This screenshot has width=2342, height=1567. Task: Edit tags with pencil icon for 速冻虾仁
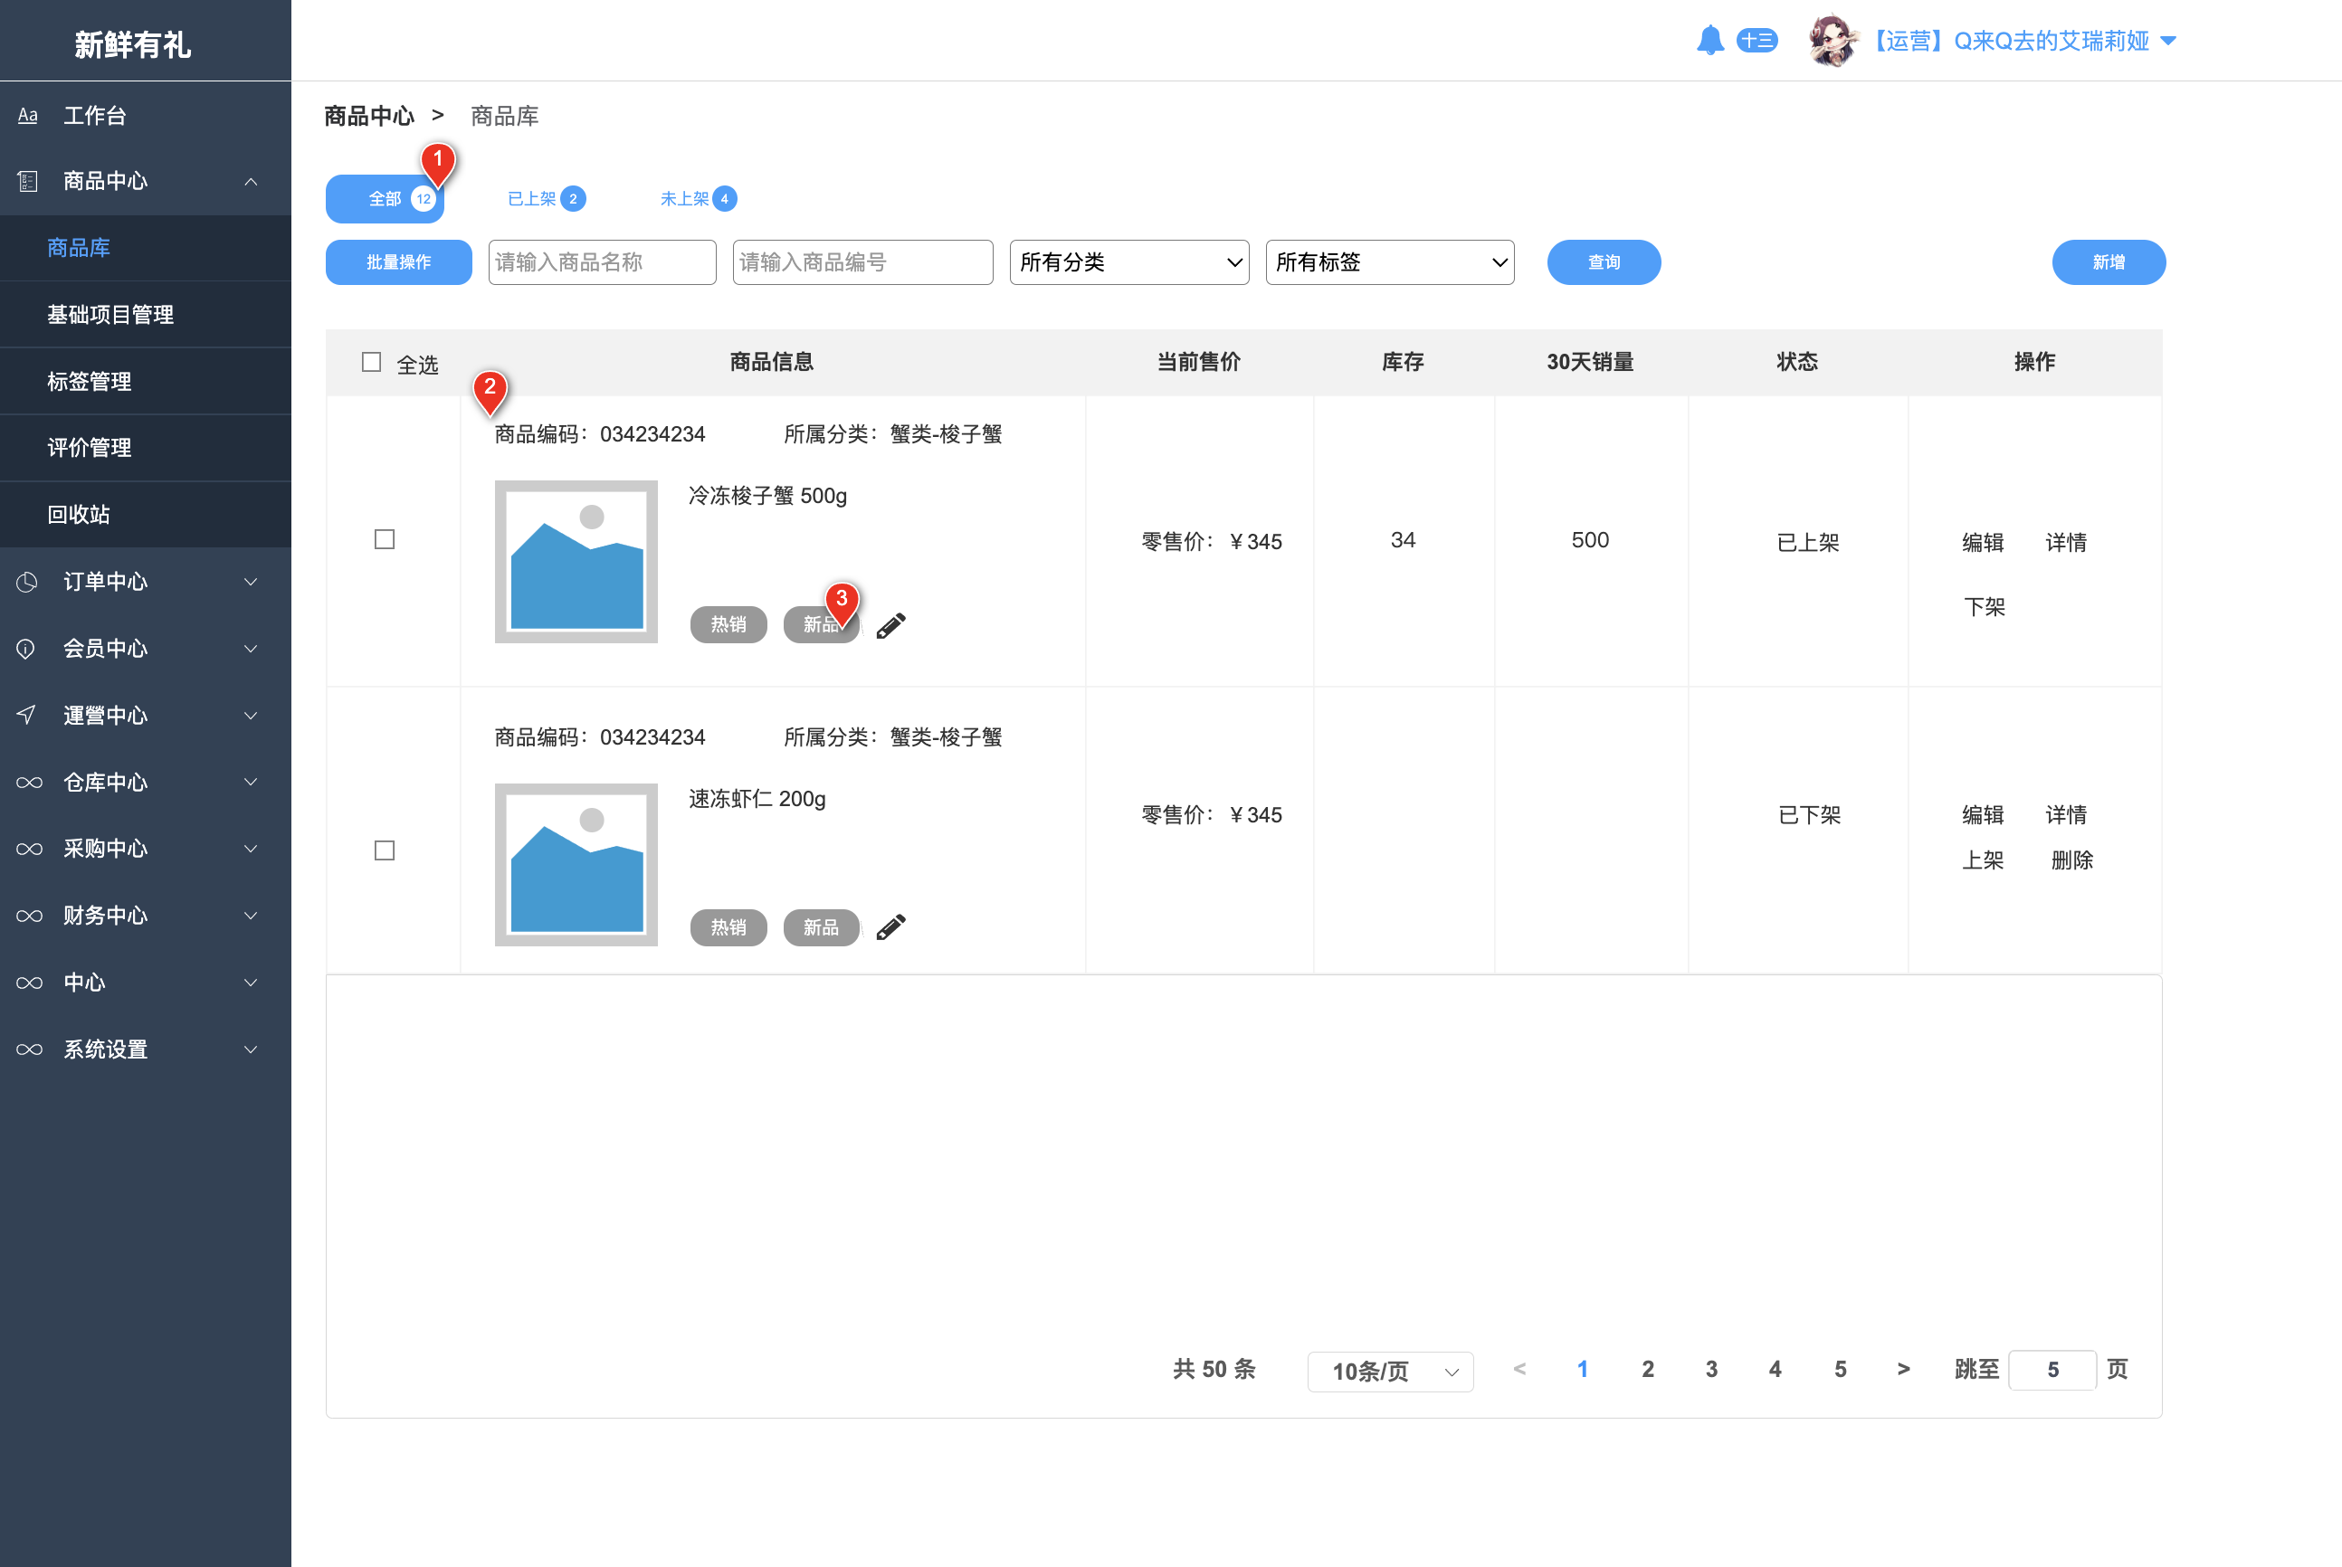(x=890, y=927)
